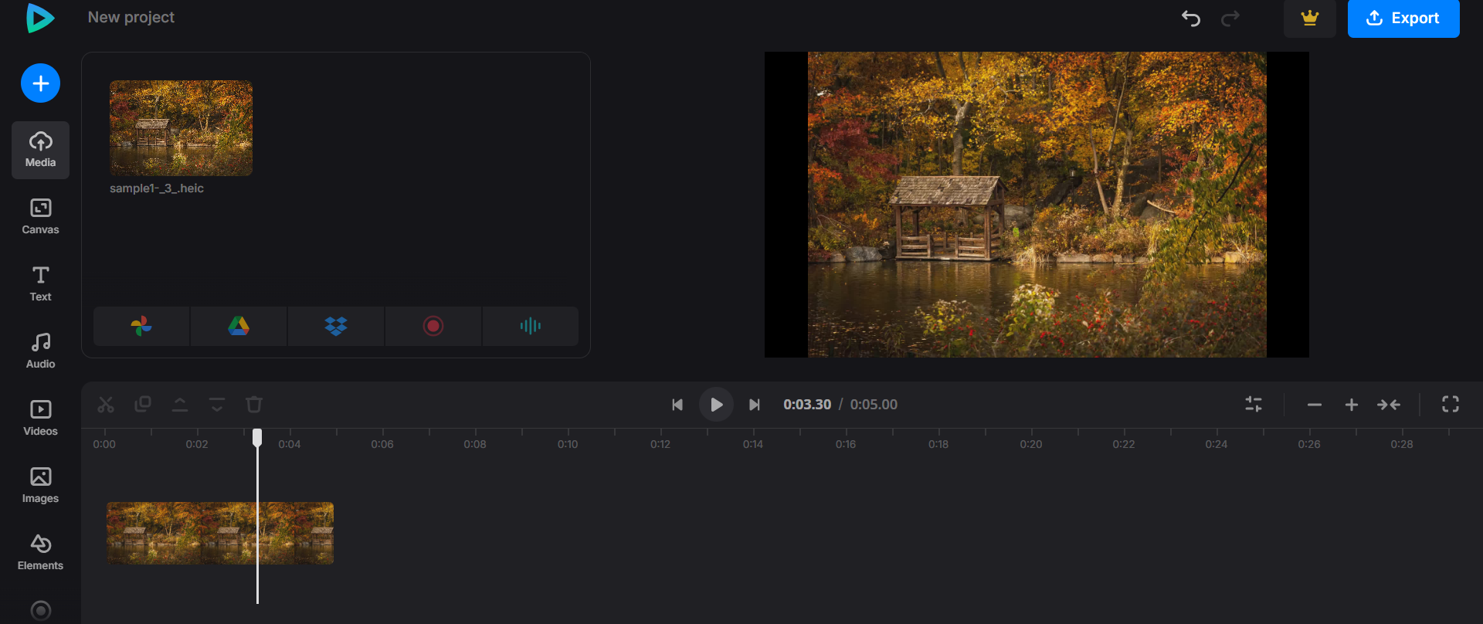
Task: Open premium upgrade crown button
Action: 1310,18
